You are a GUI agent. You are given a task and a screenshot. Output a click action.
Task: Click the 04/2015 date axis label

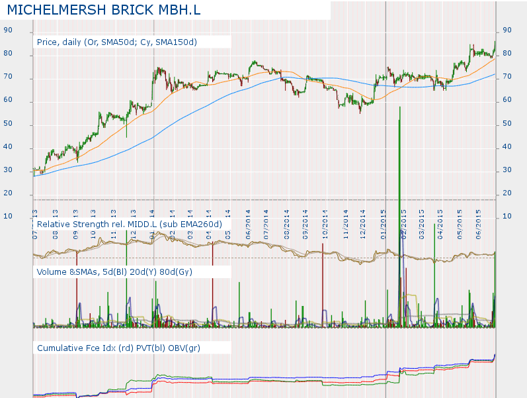tap(440, 224)
